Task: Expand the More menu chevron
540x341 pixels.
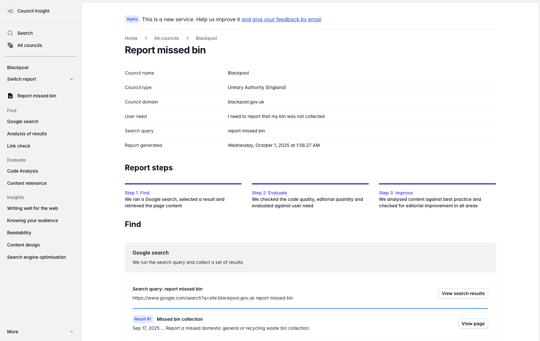Action: coord(71,332)
